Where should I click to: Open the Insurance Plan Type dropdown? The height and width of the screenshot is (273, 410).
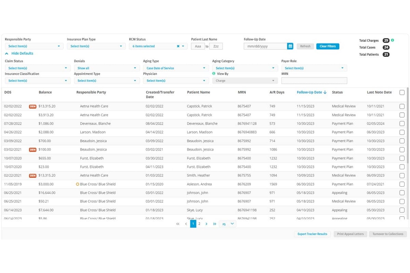pyautogui.click(x=96, y=46)
